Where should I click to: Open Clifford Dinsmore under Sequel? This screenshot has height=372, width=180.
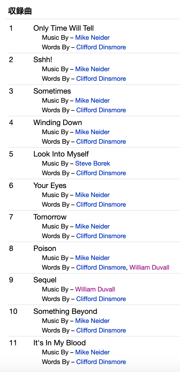pyautogui.click(x=101, y=299)
